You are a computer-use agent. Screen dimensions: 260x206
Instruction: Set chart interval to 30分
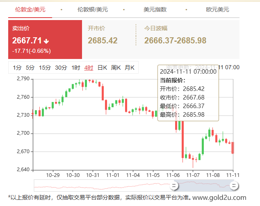tap(61, 68)
